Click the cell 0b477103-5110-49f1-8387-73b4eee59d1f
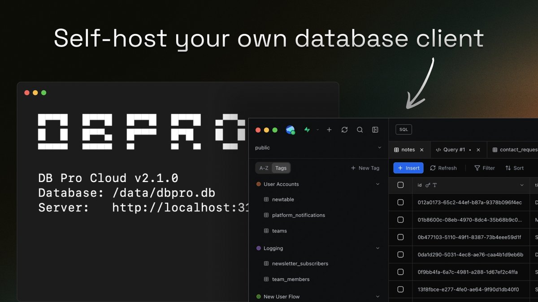Image resolution: width=538 pixels, height=302 pixels. pos(471,237)
